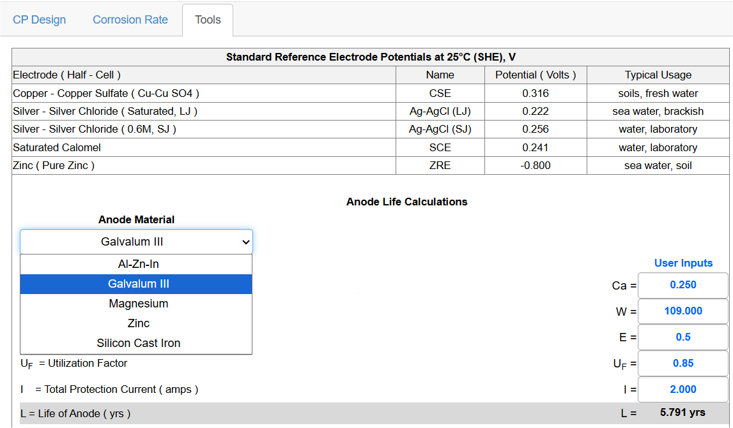733x428 pixels.
Task: Focus the E input field
Action: tap(683, 337)
